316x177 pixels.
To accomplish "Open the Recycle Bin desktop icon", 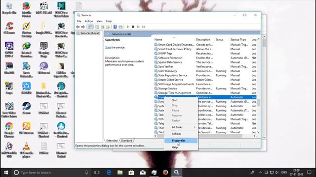I will [x=9, y=8].
